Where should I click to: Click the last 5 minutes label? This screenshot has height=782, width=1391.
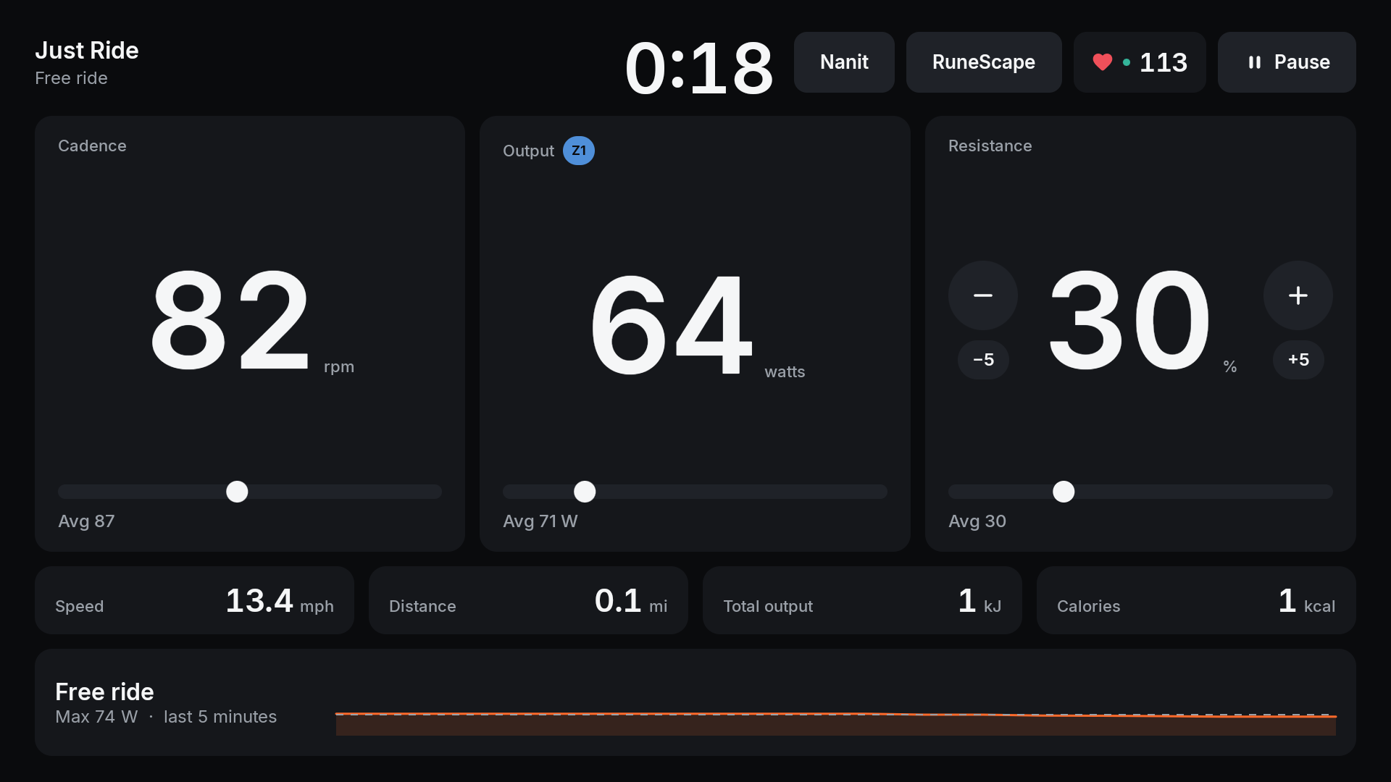[220, 717]
